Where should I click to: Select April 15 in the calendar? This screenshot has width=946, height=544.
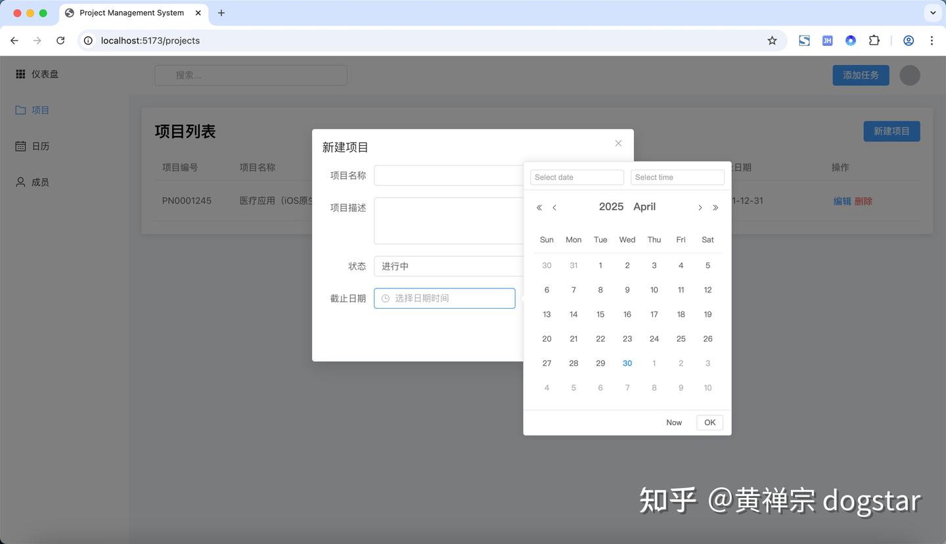(600, 314)
